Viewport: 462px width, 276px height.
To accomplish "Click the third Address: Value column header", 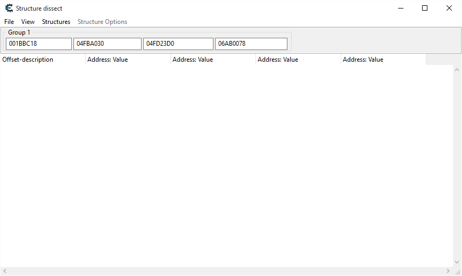I will (298, 60).
